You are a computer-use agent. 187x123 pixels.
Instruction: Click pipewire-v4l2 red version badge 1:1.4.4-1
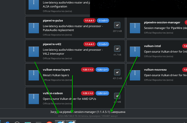[89, 44]
